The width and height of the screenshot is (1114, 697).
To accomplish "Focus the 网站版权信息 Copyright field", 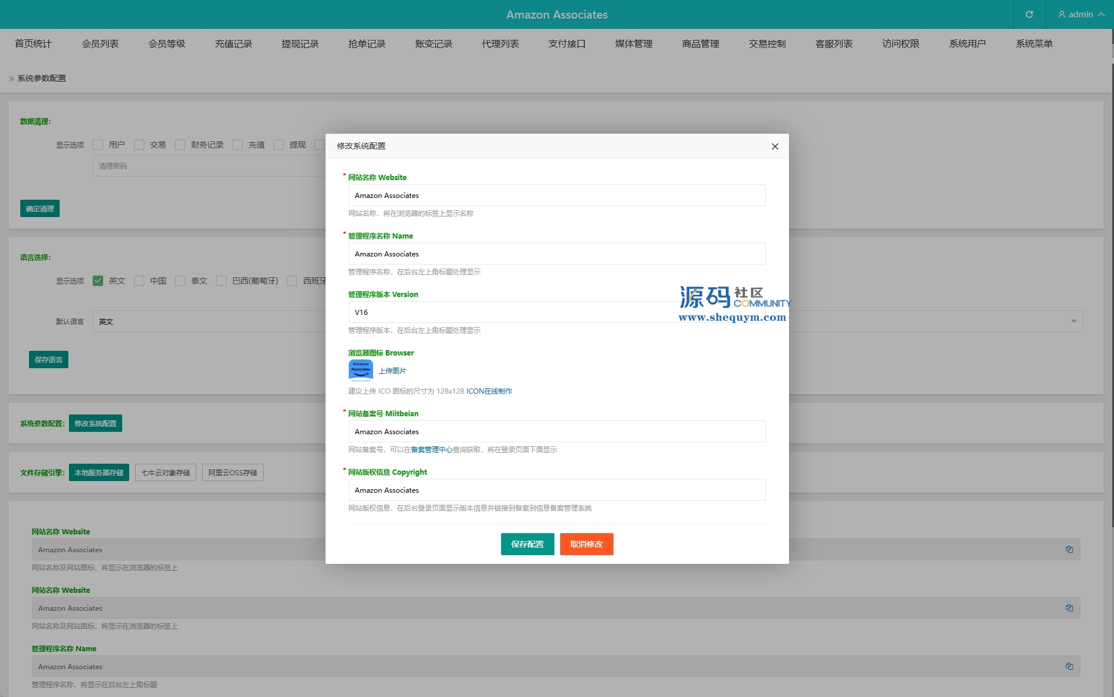I will [x=557, y=490].
